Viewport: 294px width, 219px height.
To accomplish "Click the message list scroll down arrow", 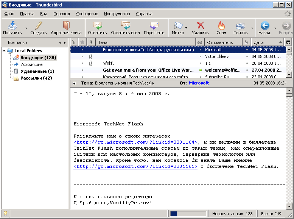I will pyautogui.click(x=289, y=74).
